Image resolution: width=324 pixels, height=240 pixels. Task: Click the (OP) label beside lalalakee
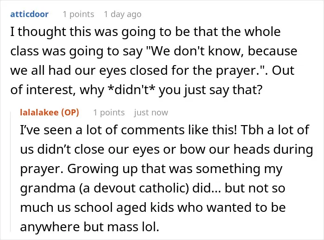click(70, 113)
